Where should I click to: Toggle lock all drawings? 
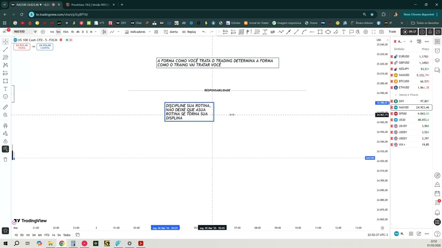5,141
